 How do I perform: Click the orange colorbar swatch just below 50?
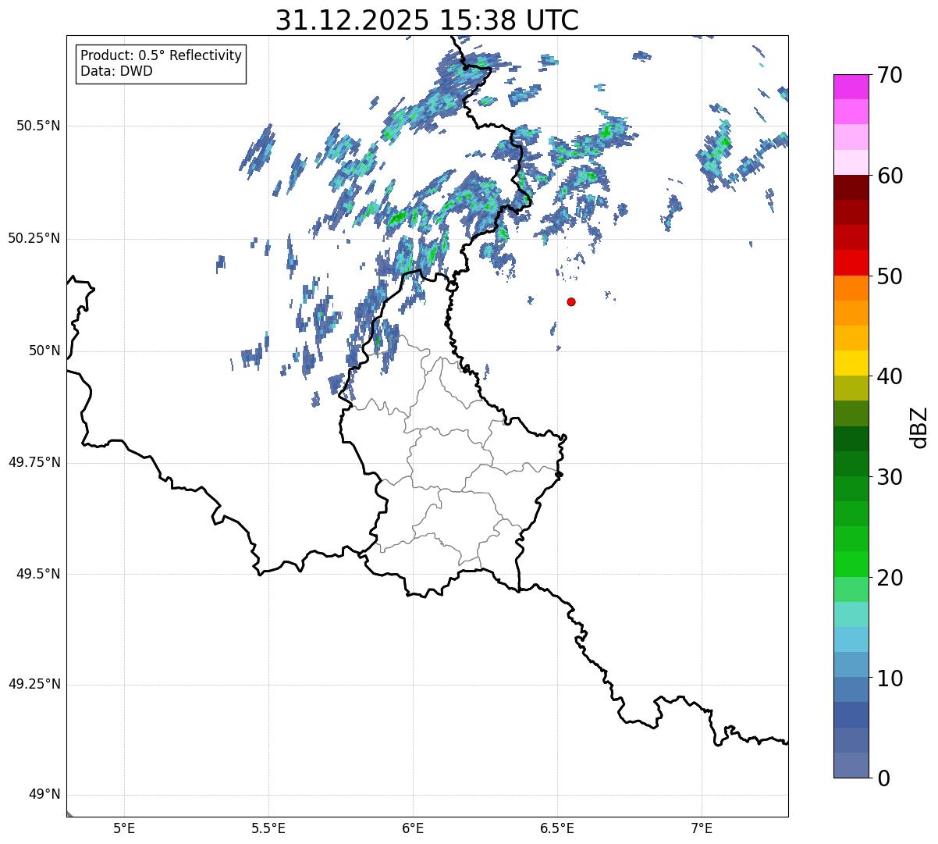851,288
